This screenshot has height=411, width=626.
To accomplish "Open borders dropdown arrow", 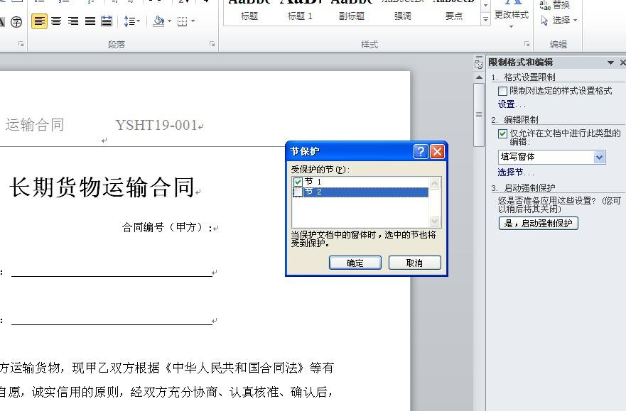I will (193, 21).
